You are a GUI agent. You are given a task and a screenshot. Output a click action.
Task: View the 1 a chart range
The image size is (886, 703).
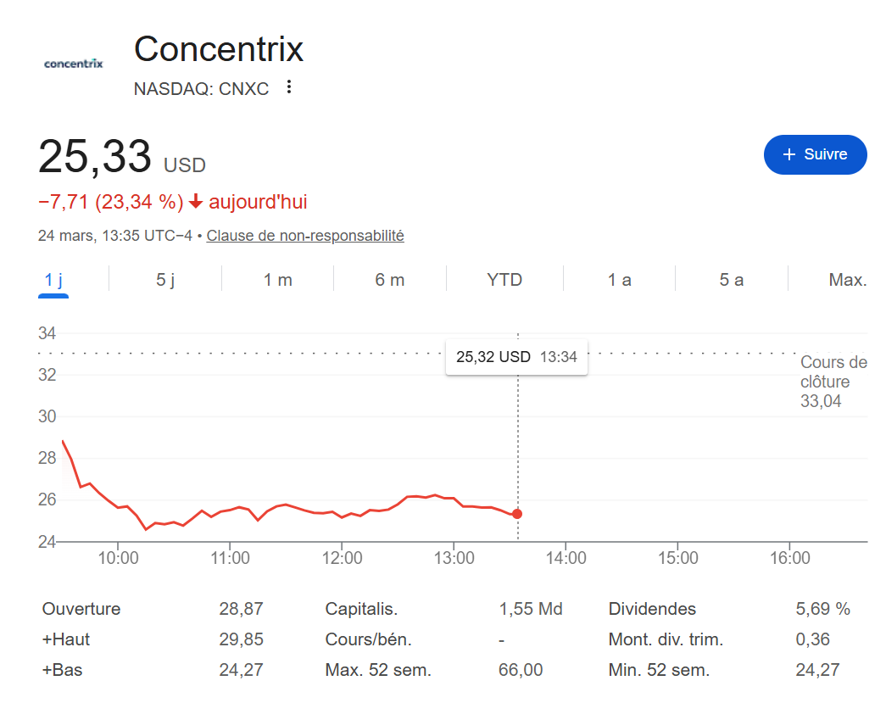(x=620, y=280)
